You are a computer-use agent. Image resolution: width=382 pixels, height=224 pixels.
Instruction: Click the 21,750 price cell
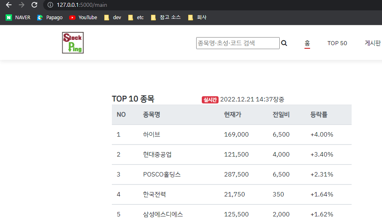pos(235,194)
